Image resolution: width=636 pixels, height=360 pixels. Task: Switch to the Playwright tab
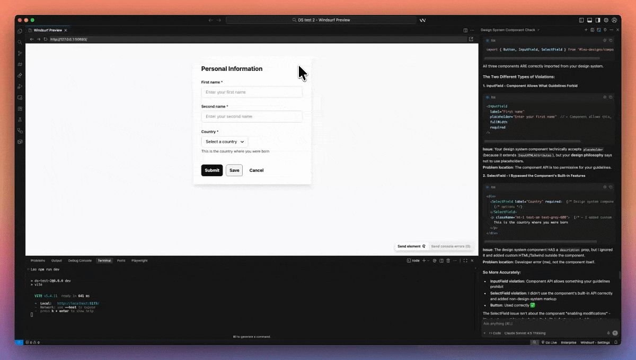[x=139, y=261]
